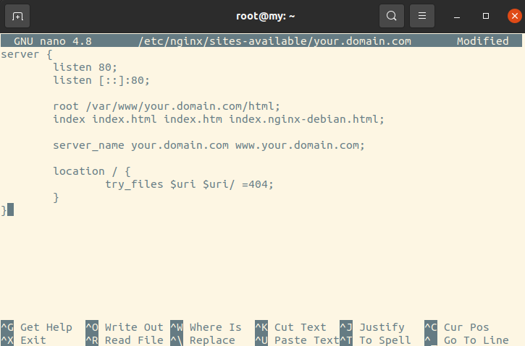
Task: Click the window title root@my: ~
Action: coord(265,16)
